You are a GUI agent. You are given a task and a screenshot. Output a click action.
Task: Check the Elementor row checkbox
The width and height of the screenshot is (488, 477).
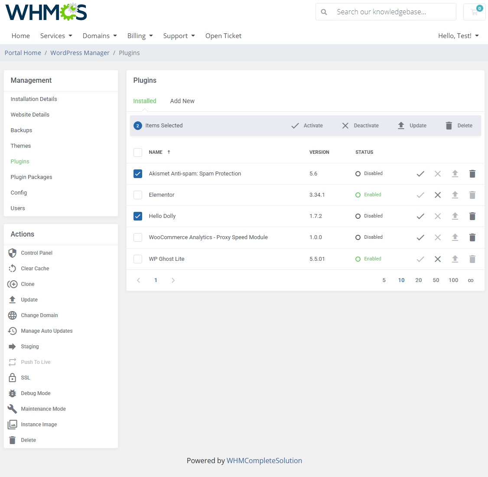point(137,195)
